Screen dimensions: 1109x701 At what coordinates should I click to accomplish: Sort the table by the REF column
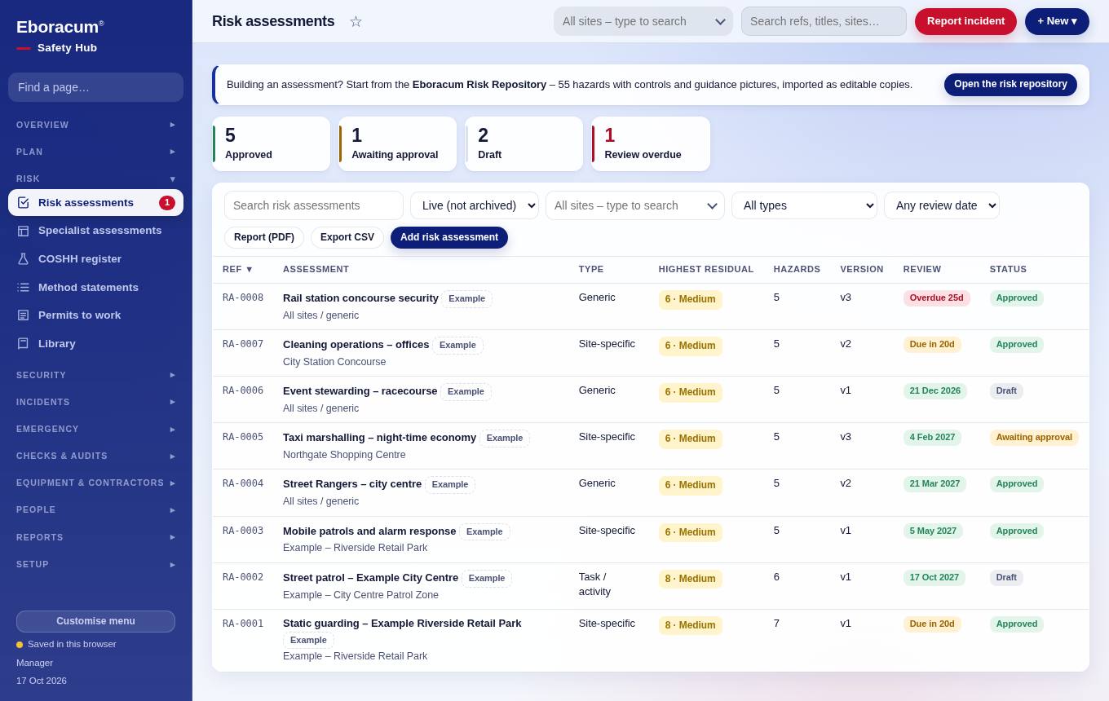(238, 269)
